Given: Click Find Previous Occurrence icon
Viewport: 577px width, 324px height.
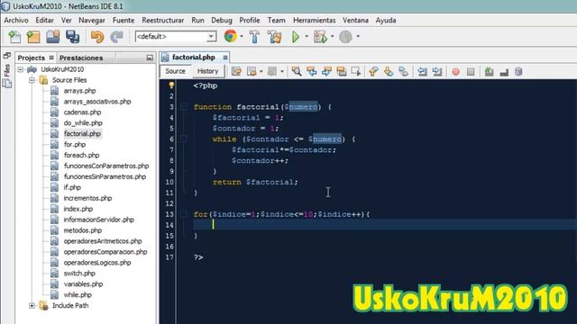Looking at the screenshot, I should click(312, 71).
